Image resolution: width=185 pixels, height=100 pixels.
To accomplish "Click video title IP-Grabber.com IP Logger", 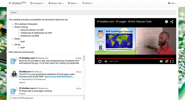I will coord(124,22).
